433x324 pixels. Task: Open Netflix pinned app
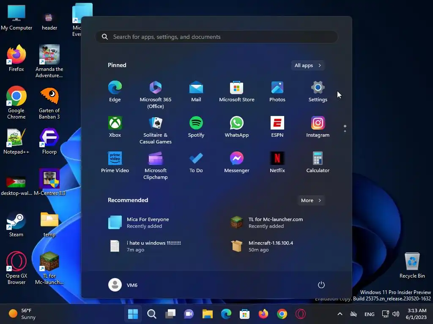tap(277, 162)
